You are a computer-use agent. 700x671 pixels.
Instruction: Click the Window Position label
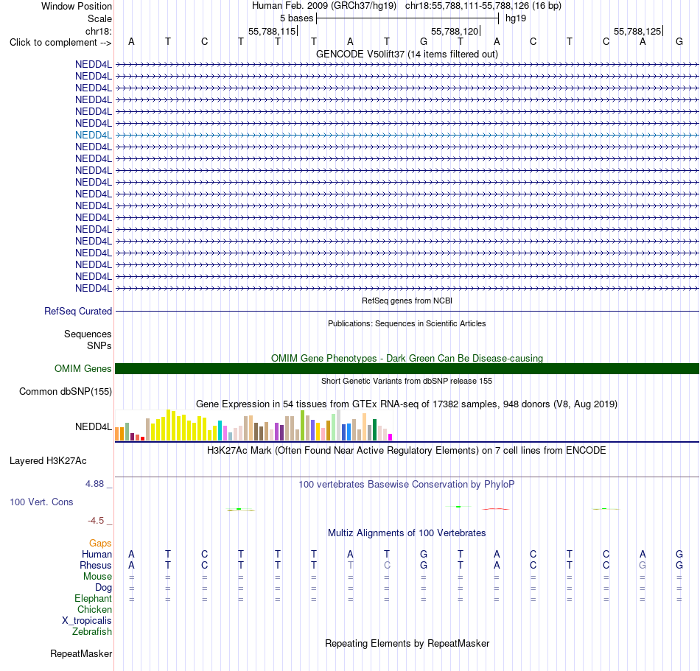tap(77, 6)
